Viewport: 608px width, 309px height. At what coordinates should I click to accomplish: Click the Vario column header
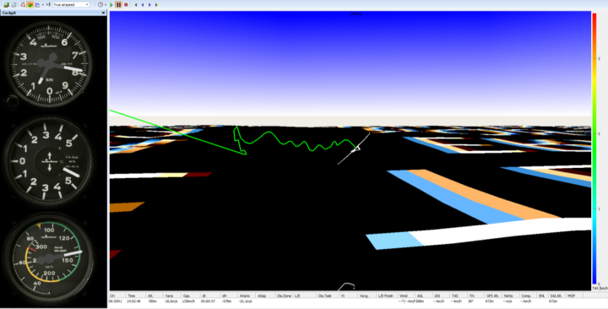[172, 295]
